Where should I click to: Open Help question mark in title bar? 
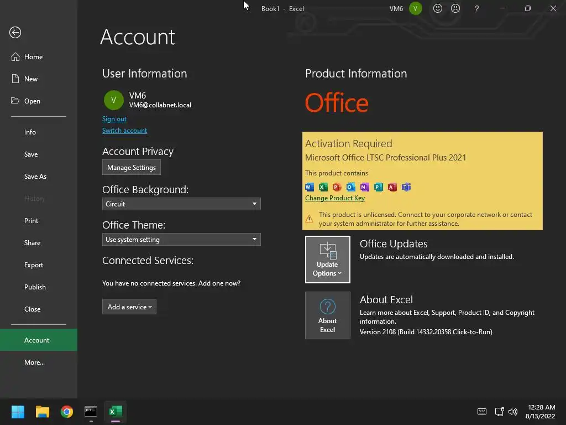477,8
